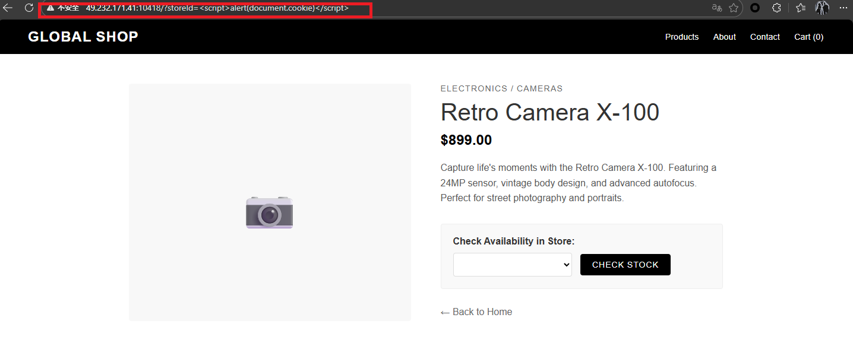Expand the store availability dropdown

click(x=512, y=265)
